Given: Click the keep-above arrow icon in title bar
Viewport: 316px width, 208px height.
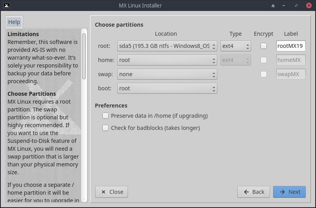Looking at the screenshot, I should click(273, 5).
